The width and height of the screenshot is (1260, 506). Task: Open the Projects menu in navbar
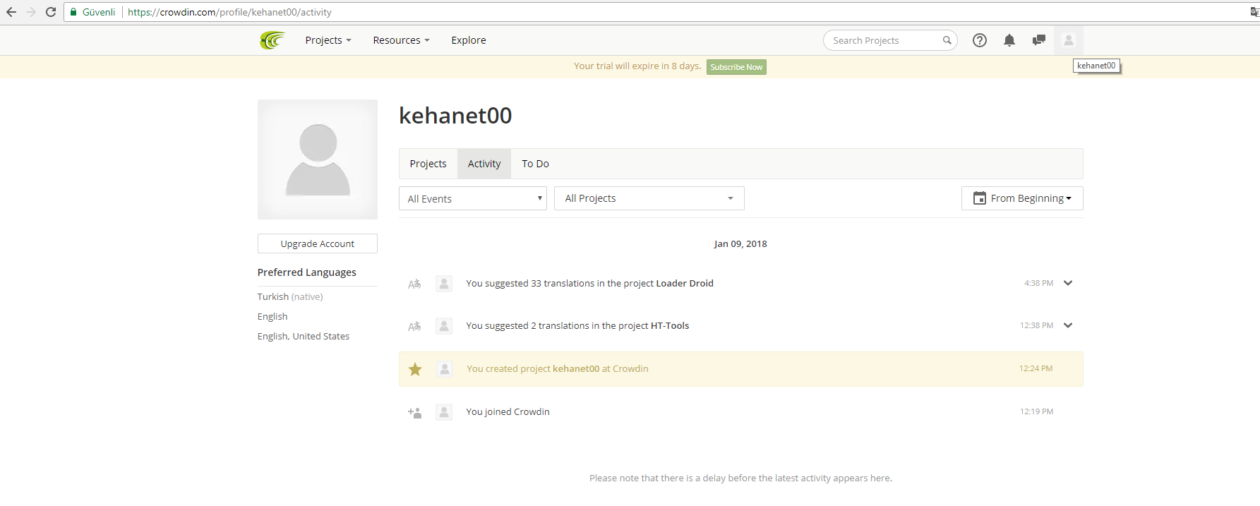(328, 40)
